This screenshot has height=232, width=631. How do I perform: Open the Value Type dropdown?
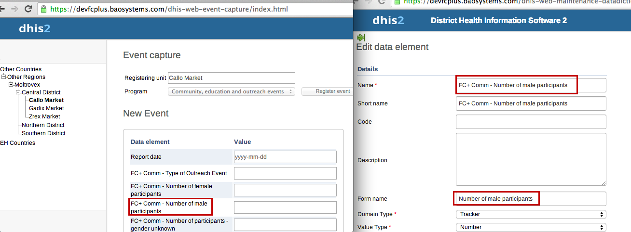[x=531, y=227]
